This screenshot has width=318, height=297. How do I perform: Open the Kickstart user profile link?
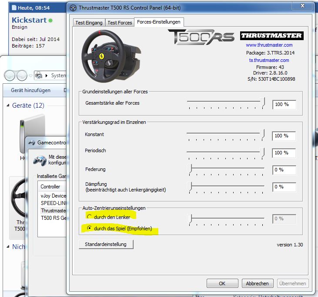29,20
